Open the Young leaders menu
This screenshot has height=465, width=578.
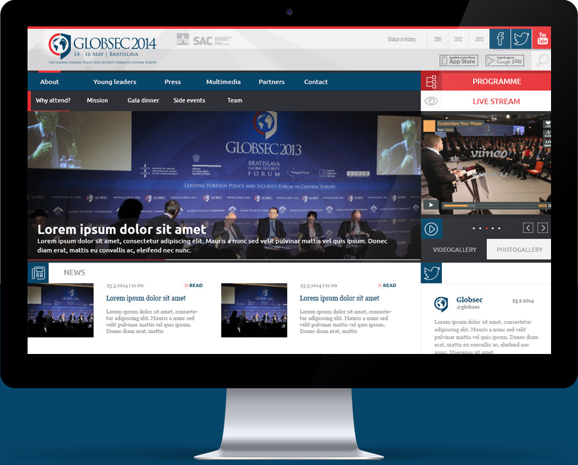coord(115,82)
